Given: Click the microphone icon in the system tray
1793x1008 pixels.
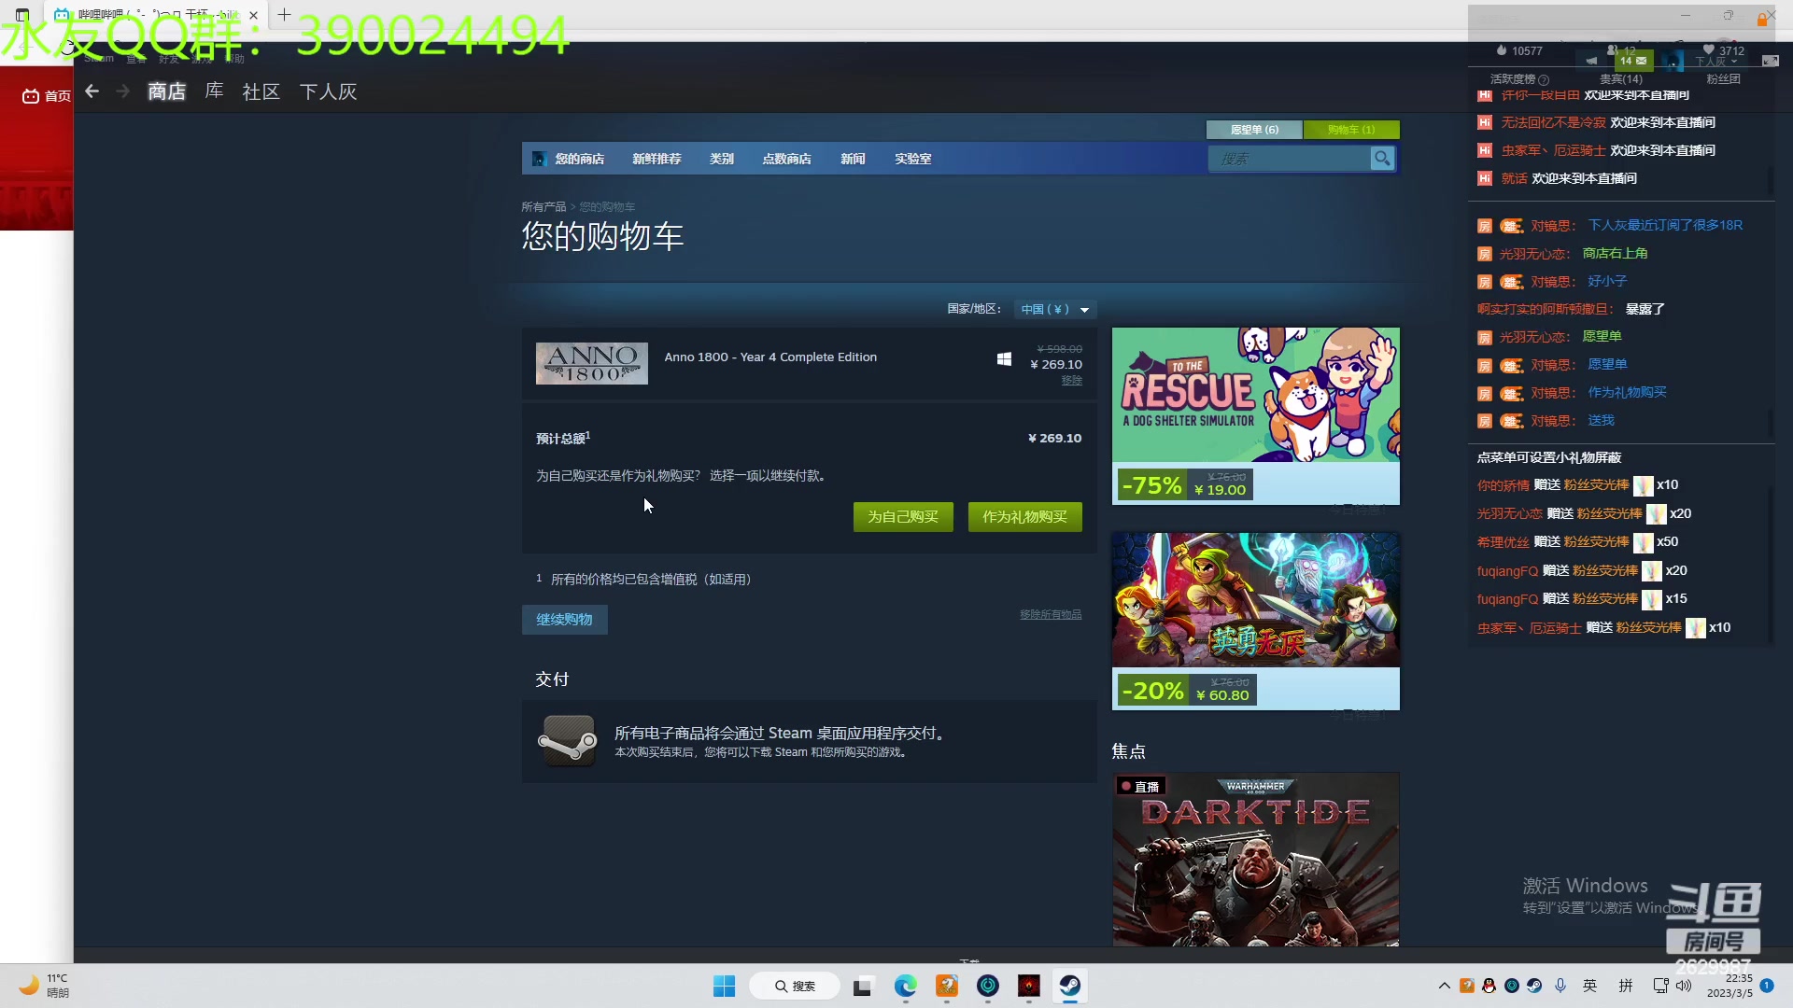Looking at the screenshot, I should (x=1560, y=986).
